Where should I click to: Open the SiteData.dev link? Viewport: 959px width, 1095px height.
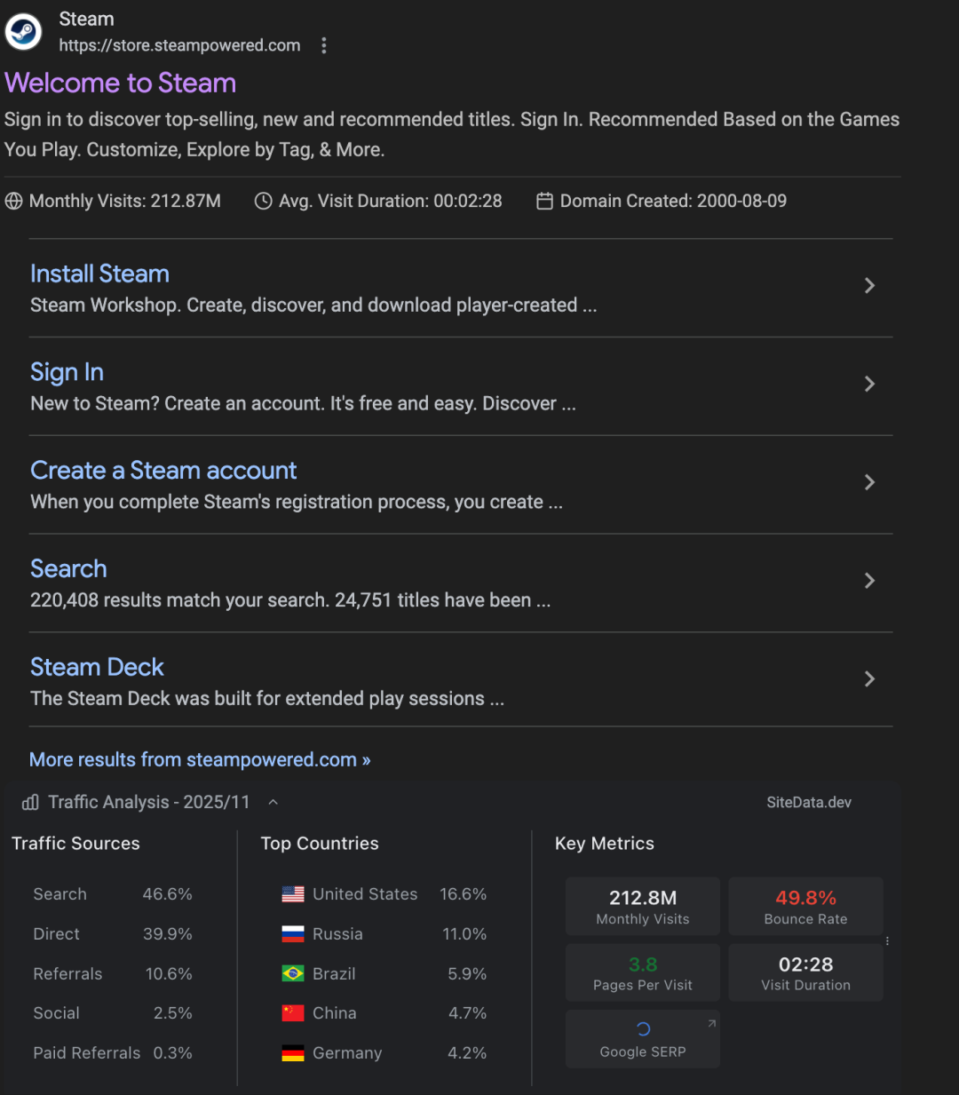tap(809, 803)
